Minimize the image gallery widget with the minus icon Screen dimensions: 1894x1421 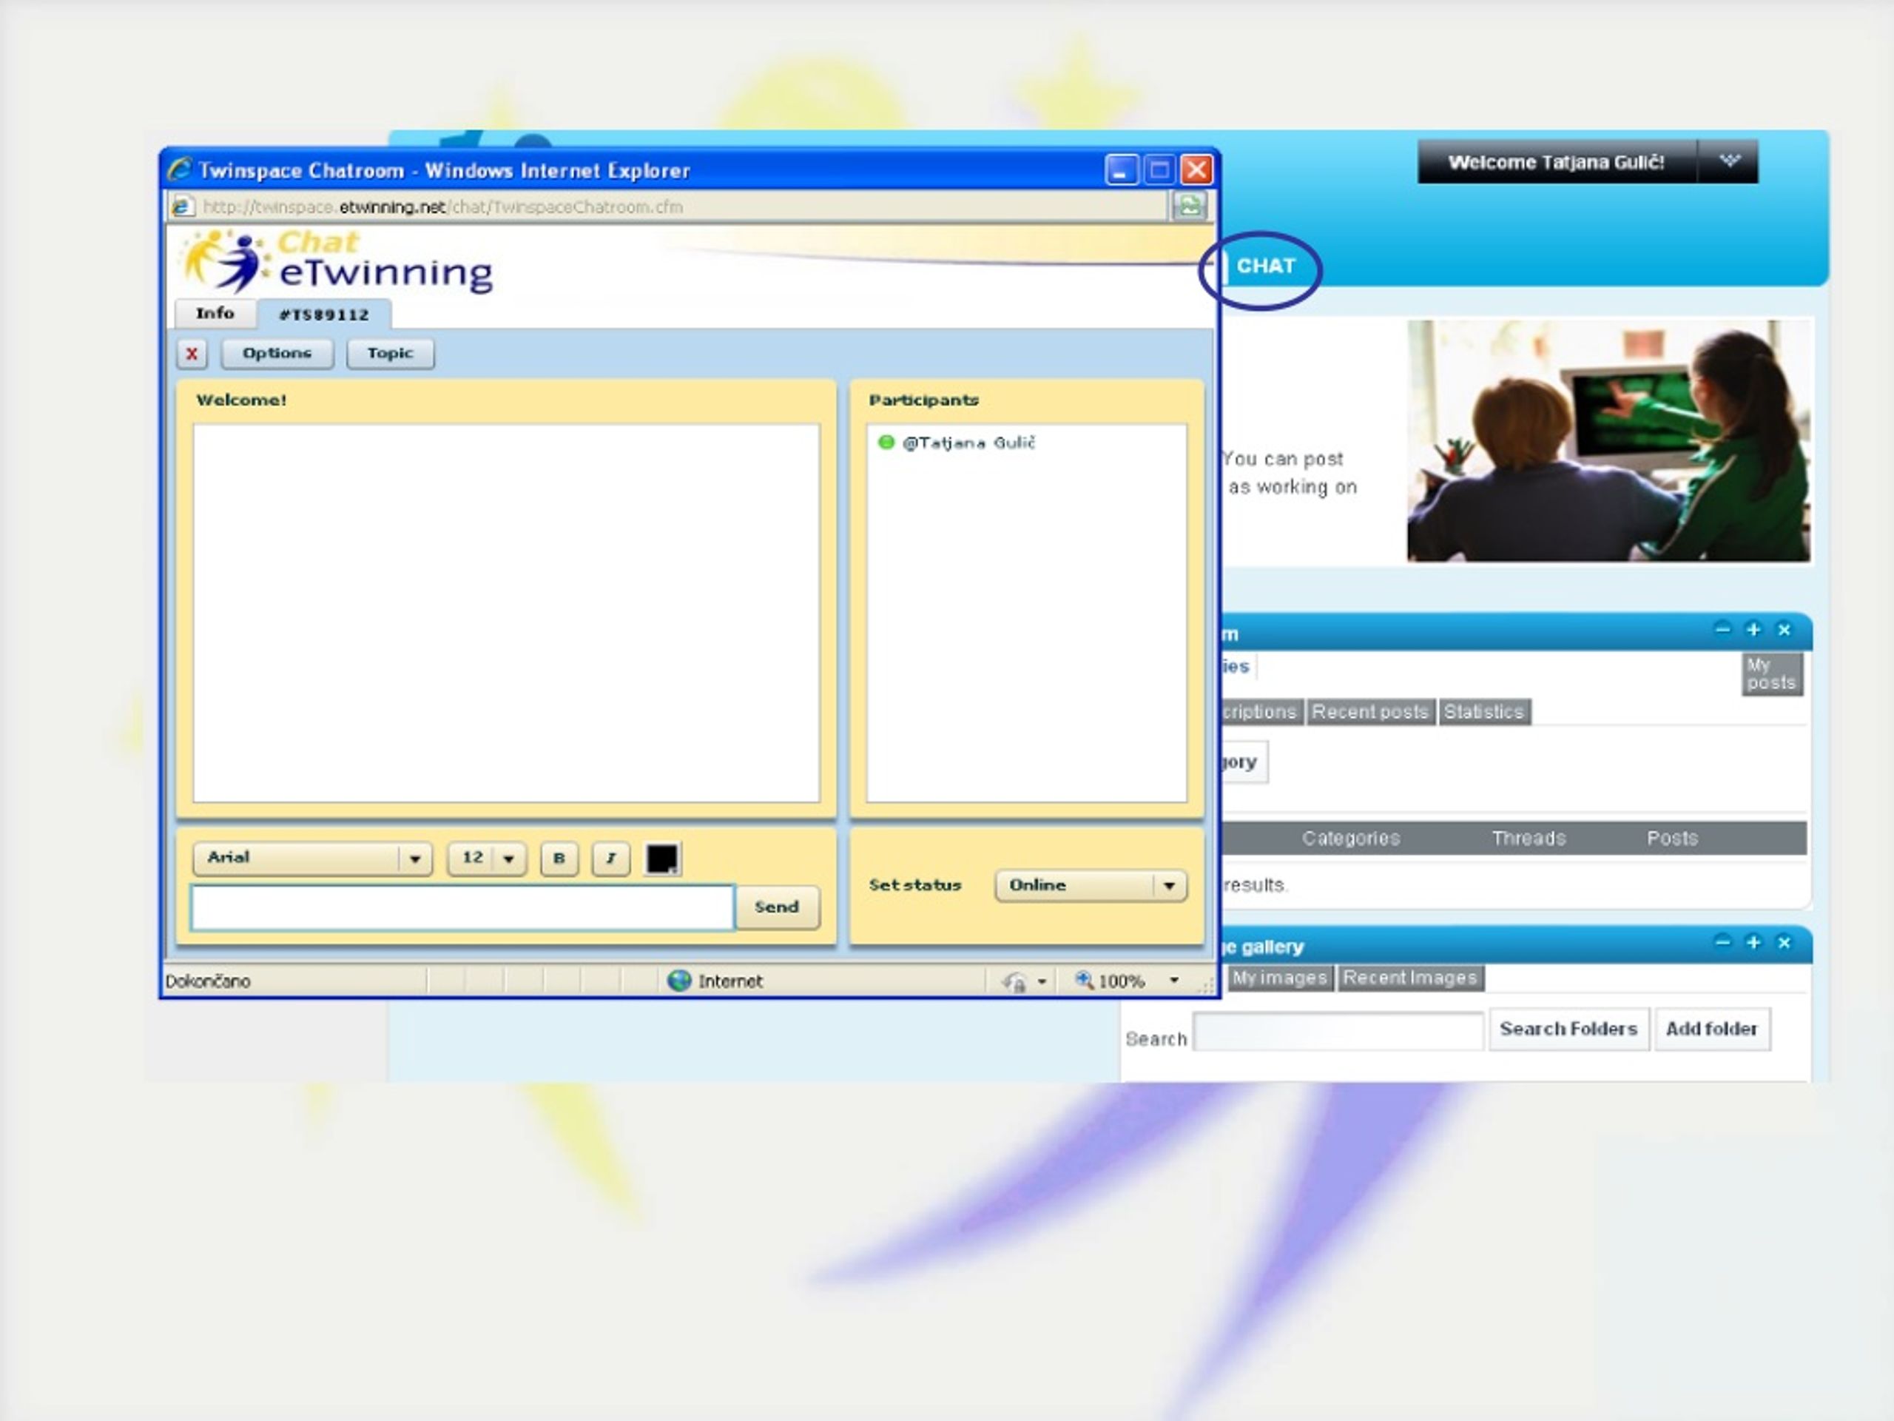pyautogui.click(x=1723, y=942)
